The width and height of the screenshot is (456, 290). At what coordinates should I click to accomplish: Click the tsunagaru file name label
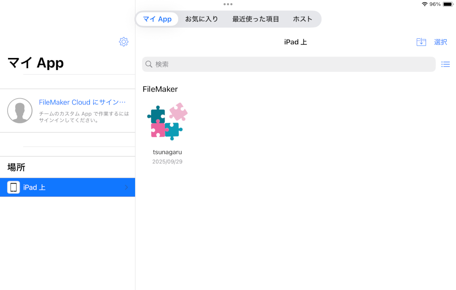[167, 152]
